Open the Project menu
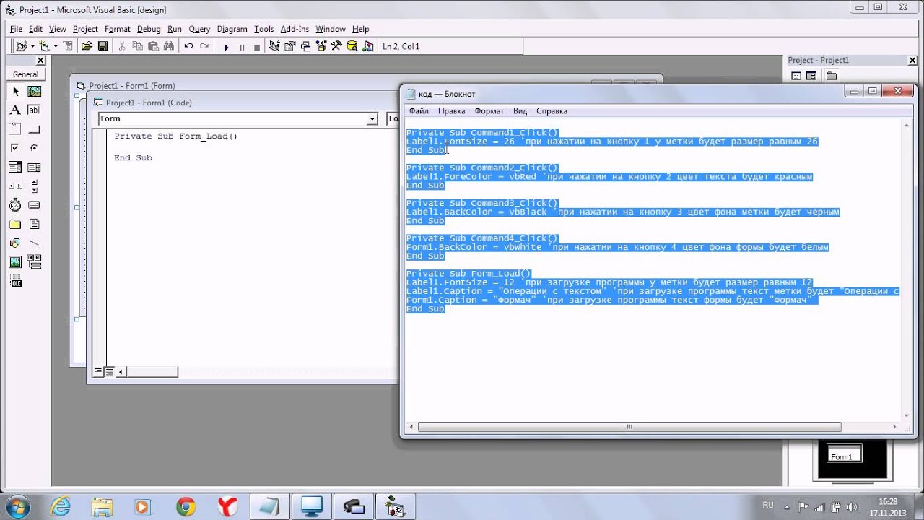Viewport: 924px width, 520px height. pos(85,29)
